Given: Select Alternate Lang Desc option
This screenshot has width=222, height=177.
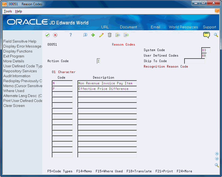Looking at the screenshot, I should pyautogui.click(x=23, y=96).
